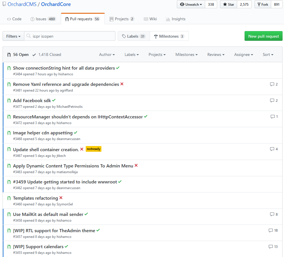Open the OrchardCore repository link

pyautogui.click(x=56, y=4)
